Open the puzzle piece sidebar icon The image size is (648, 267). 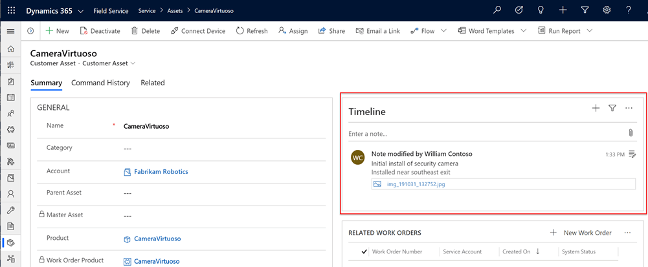pos(11,129)
